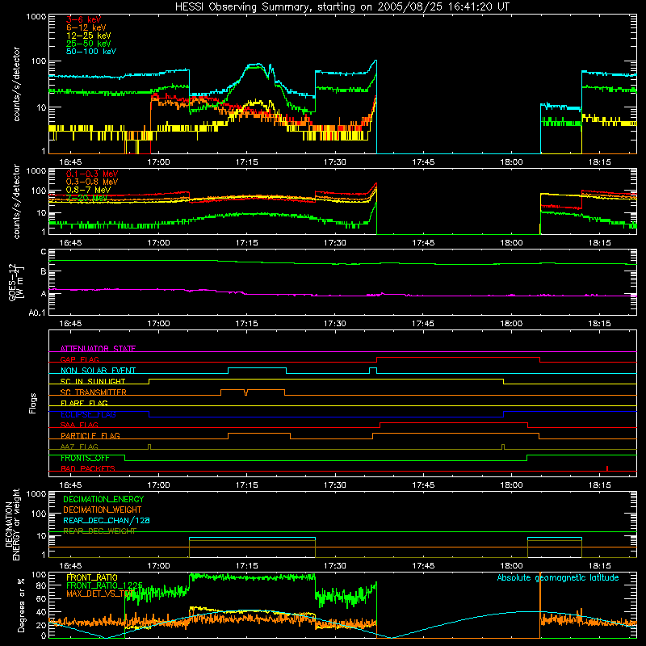Viewport: 646px width, 646px height.
Task: Click the ECLIPSE_FLAG label
Action: coord(88,414)
